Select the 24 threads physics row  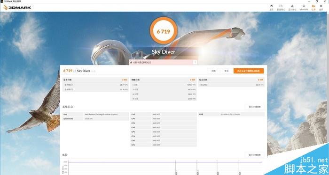pyautogui.click(x=164, y=89)
